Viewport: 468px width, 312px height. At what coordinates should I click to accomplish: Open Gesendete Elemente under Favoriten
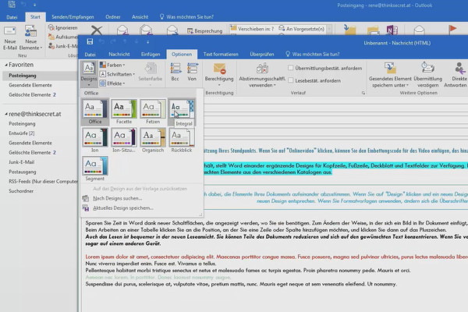point(30,85)
